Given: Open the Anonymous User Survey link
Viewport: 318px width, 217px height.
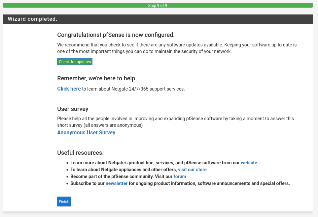Looking at the screenshot, I should [x=86, y=132].
